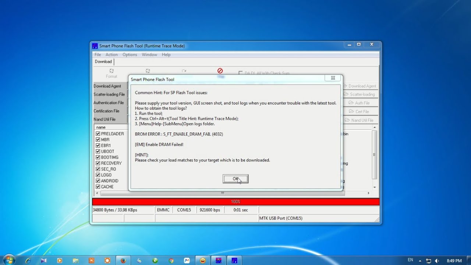Open the Action menu
The height and width of the screenshot is (265, 471).
coord(111,54)
